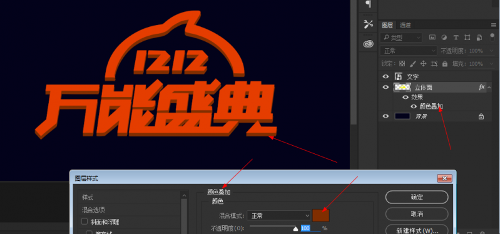500x234 pixels.
Task: Click the 文字 smart object thumbnail
Action: tap(398, 76)
